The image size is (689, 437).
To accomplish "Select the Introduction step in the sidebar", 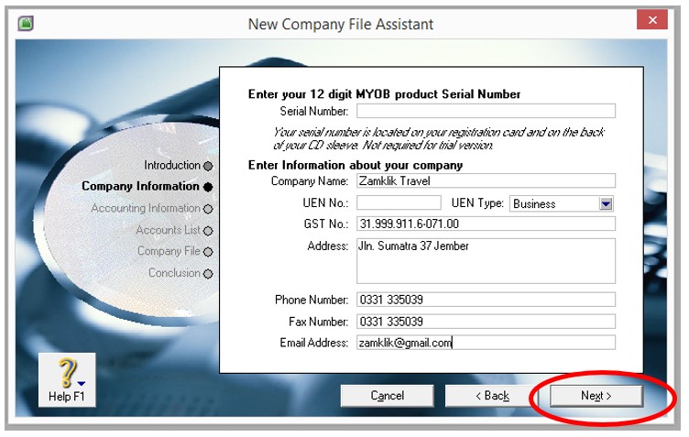I will pyautogui.click(x=178, y=166).
